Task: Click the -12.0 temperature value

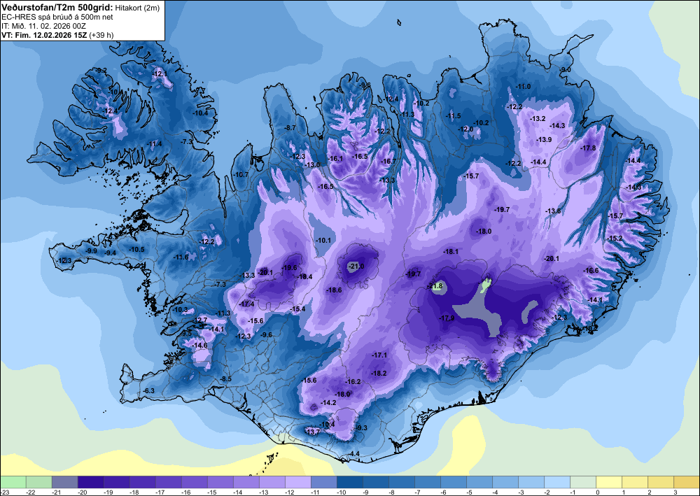Action: (465, 129)
